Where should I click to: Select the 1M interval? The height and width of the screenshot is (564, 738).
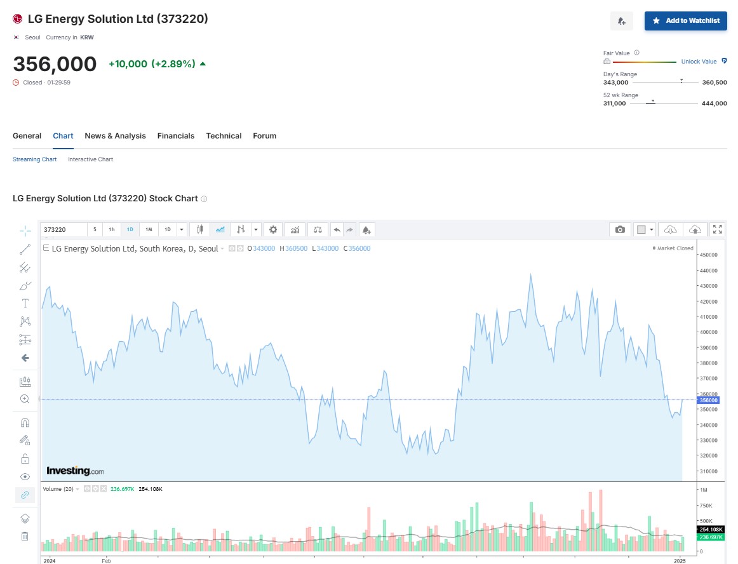coord(149,230)
